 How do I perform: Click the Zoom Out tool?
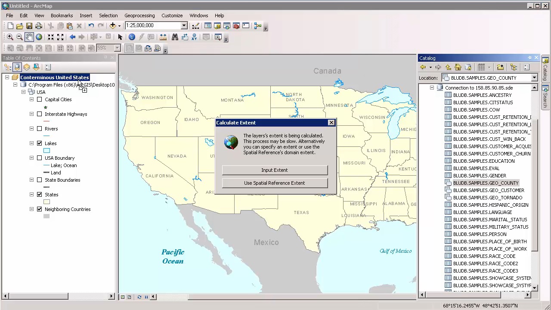pos(19,37)
